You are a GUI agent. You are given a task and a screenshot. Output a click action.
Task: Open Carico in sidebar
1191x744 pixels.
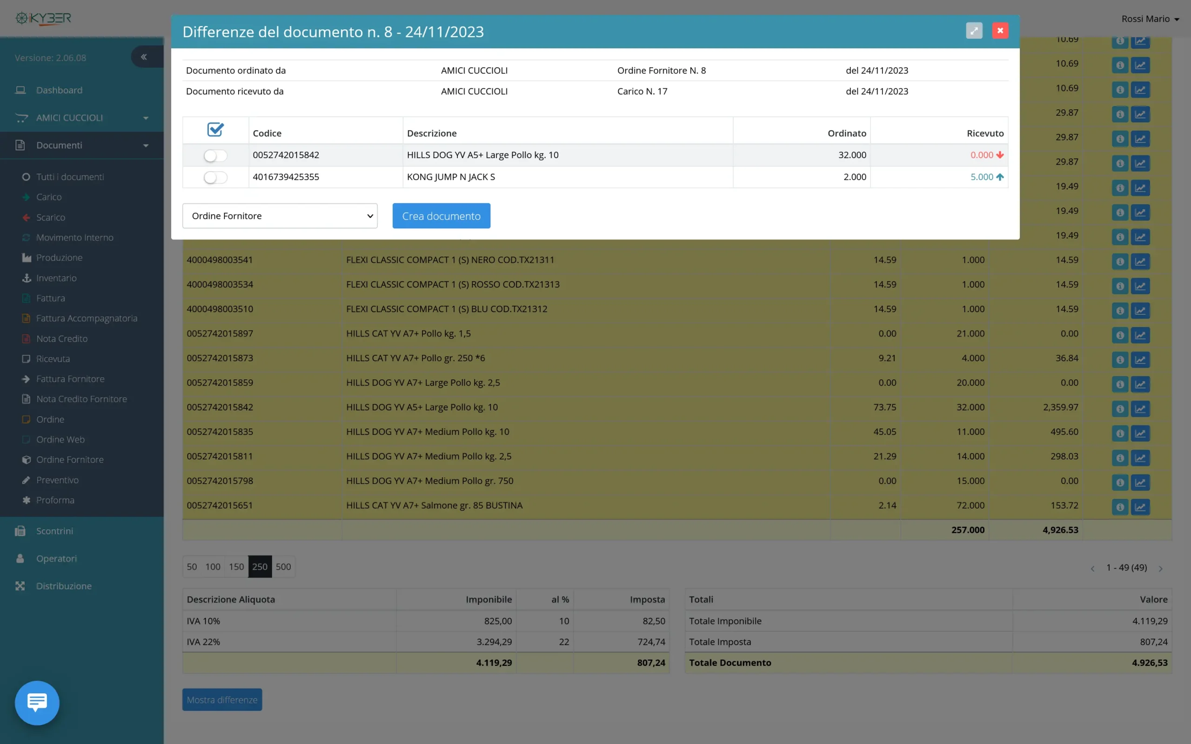[49, 197]
